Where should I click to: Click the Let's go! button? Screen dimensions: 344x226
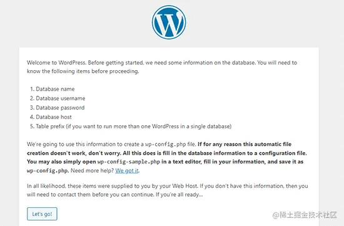[x=42, y=213]
